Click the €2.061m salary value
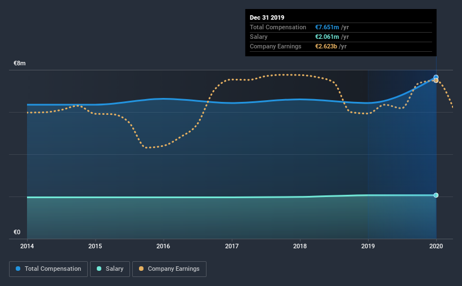 (327, 37)
